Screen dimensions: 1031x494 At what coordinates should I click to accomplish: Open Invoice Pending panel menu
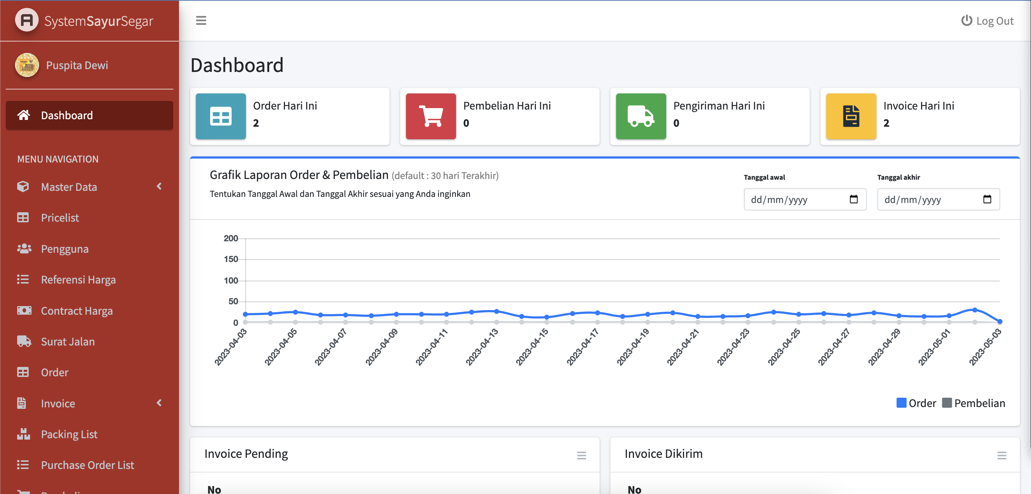581,455
